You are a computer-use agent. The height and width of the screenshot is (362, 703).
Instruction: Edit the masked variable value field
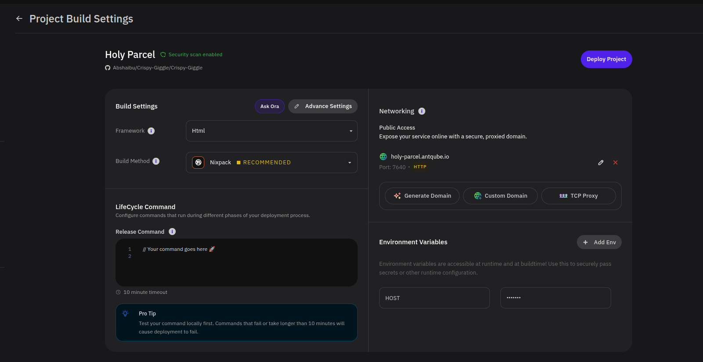[x=556, y=298]
